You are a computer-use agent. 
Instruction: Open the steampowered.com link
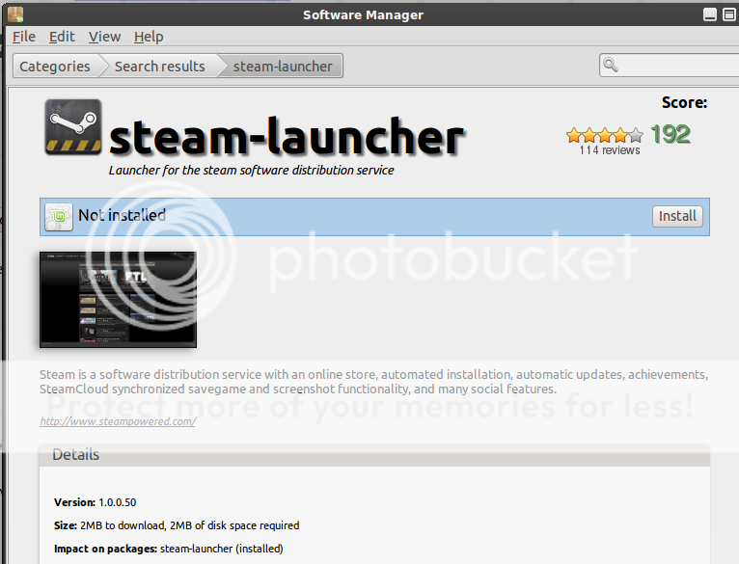[x=118, y=421]
